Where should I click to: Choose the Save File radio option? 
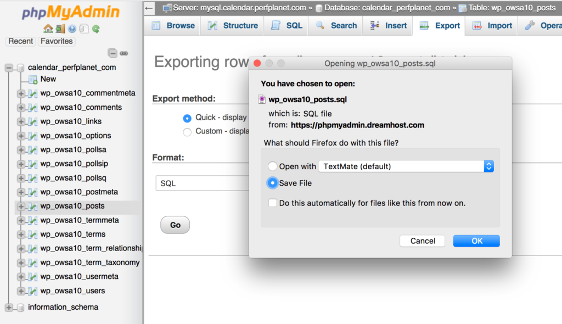tap(272, 183)
